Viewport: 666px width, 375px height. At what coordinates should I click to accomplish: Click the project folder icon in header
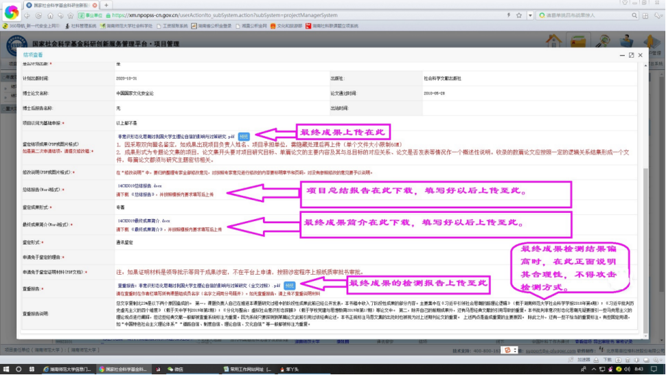(578, 41)
